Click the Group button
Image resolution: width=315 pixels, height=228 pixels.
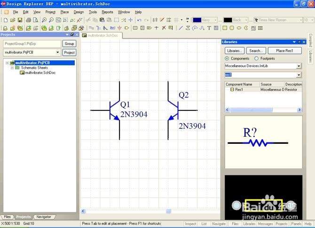[69, 44]
